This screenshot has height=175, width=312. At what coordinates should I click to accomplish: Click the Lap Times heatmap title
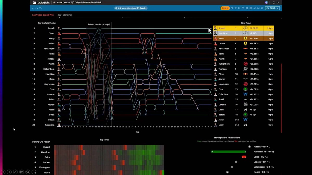(x=105, y=140)
